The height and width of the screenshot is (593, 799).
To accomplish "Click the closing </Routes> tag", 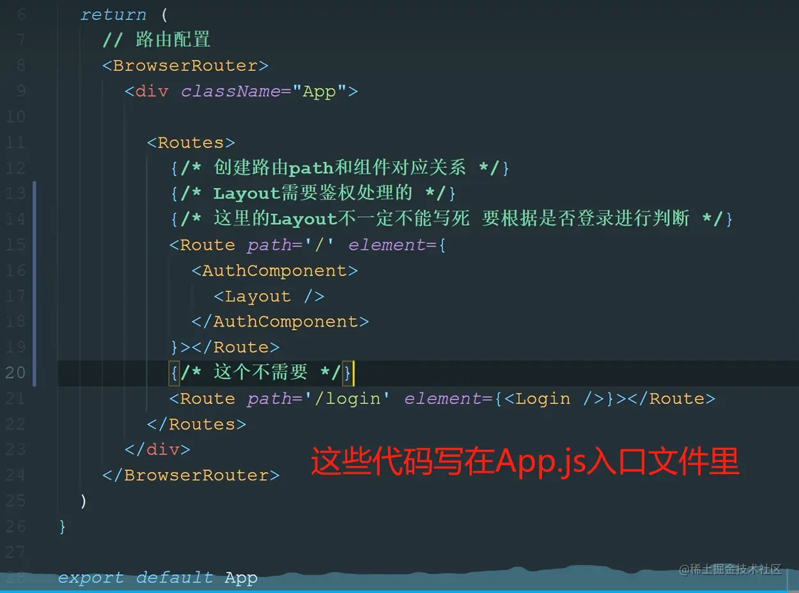I will (x=197, y=424).
